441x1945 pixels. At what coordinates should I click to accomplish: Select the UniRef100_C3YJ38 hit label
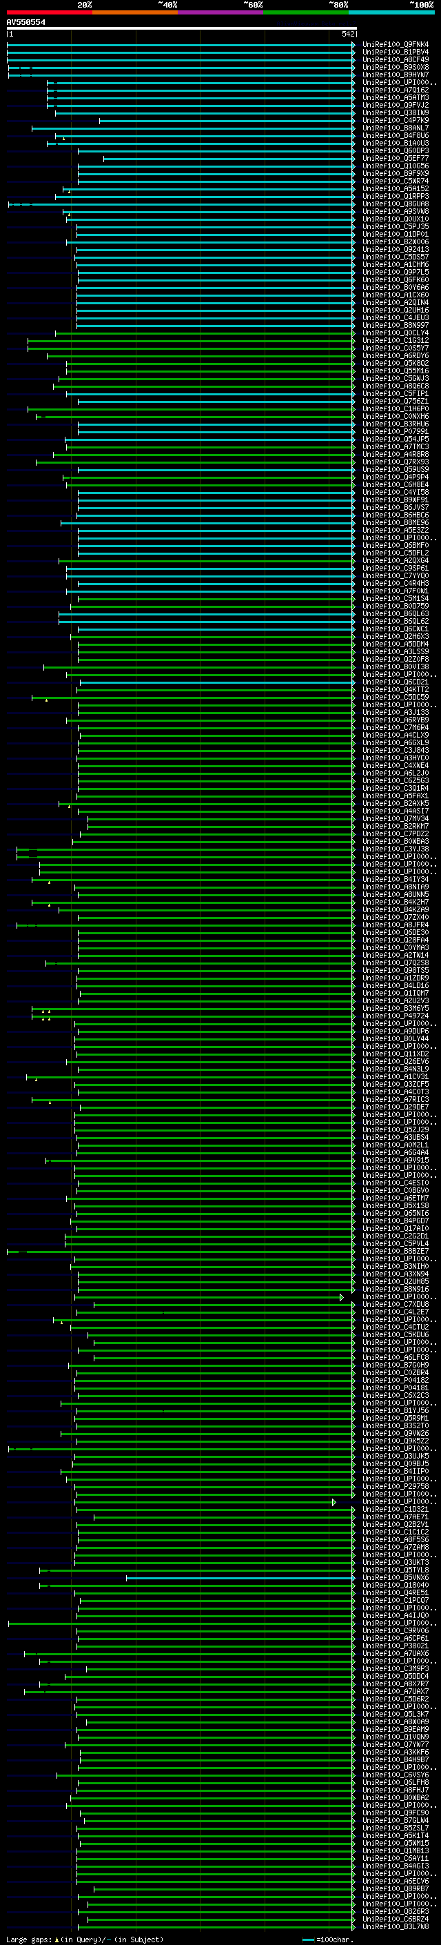pyautogui.click(x=396, y=849)
